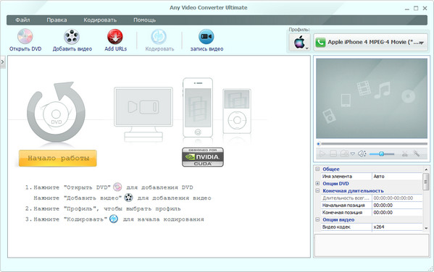The image size is (434, 272).
Task: Expand the Опции DVD section
Action: [317, 183]
